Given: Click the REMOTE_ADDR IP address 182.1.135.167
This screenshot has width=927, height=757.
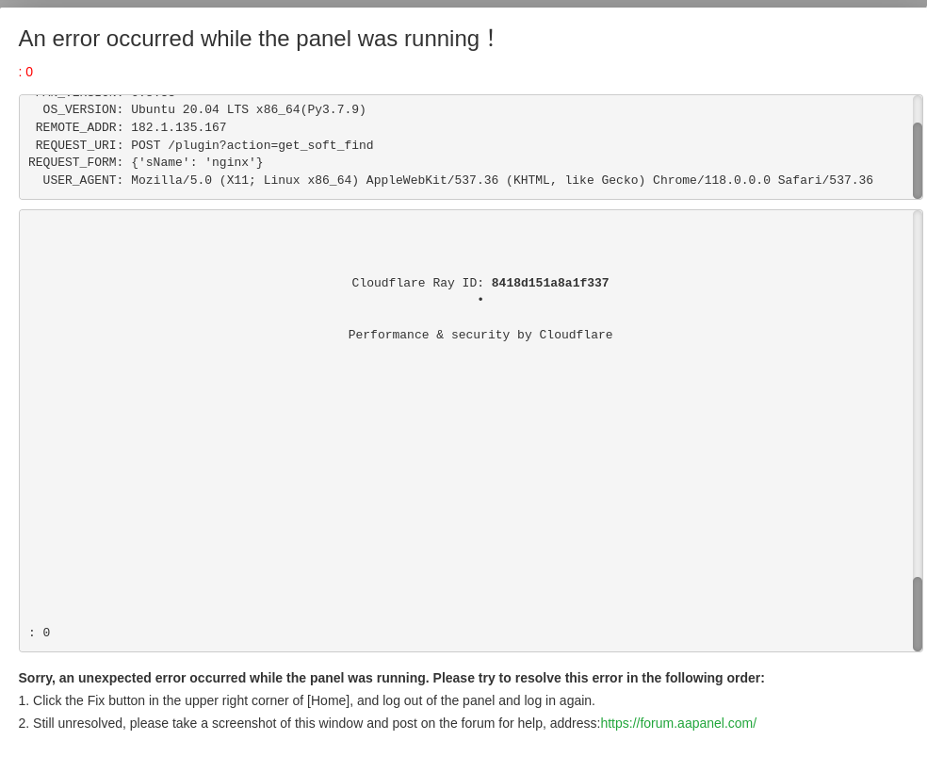Looking at the screenshot, I should pyautogui.click(x=179, y=127).
